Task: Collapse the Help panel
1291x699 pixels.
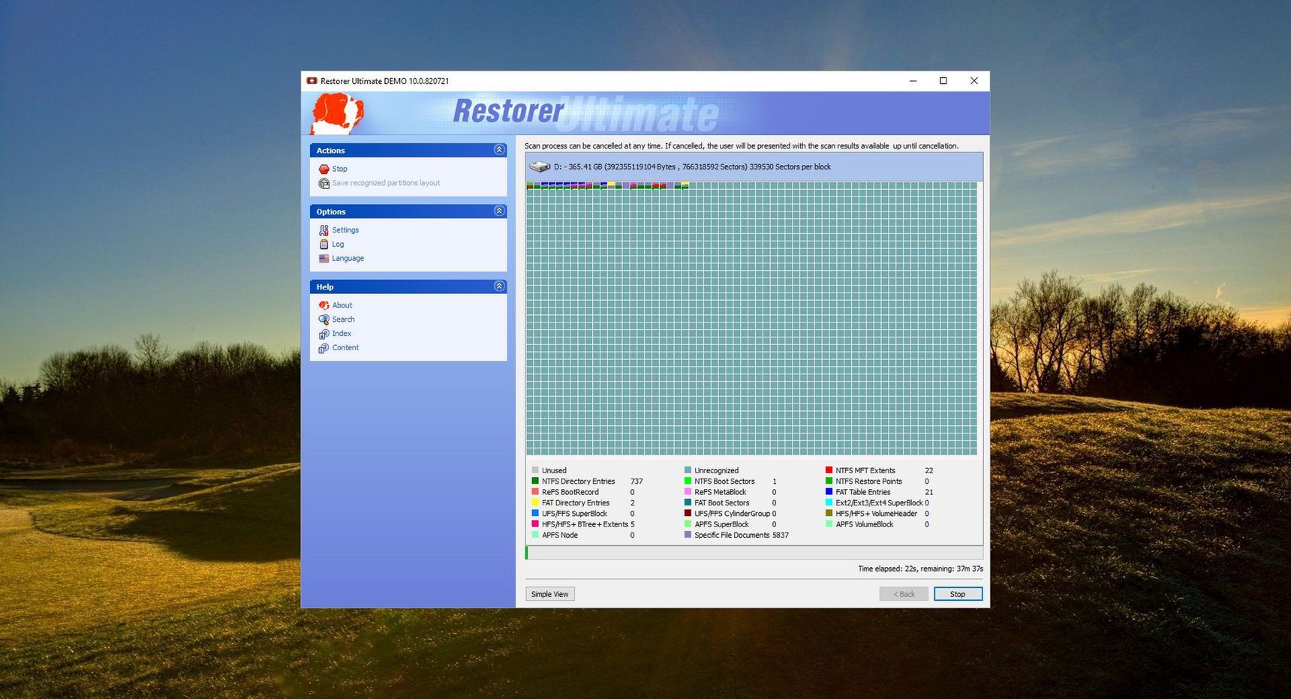Action: [499, 286]
